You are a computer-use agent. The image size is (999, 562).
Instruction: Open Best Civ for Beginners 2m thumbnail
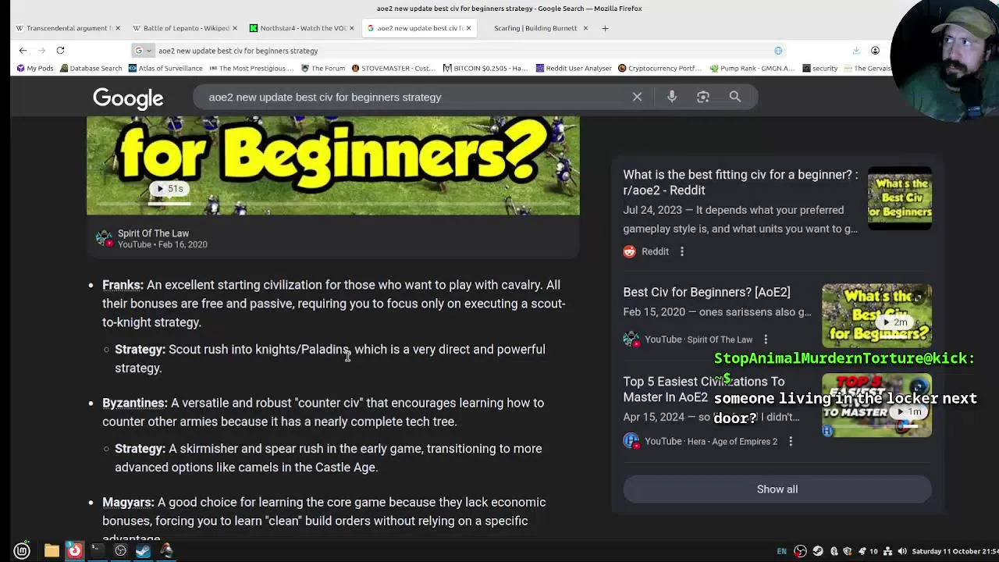[x=876, y=315]
